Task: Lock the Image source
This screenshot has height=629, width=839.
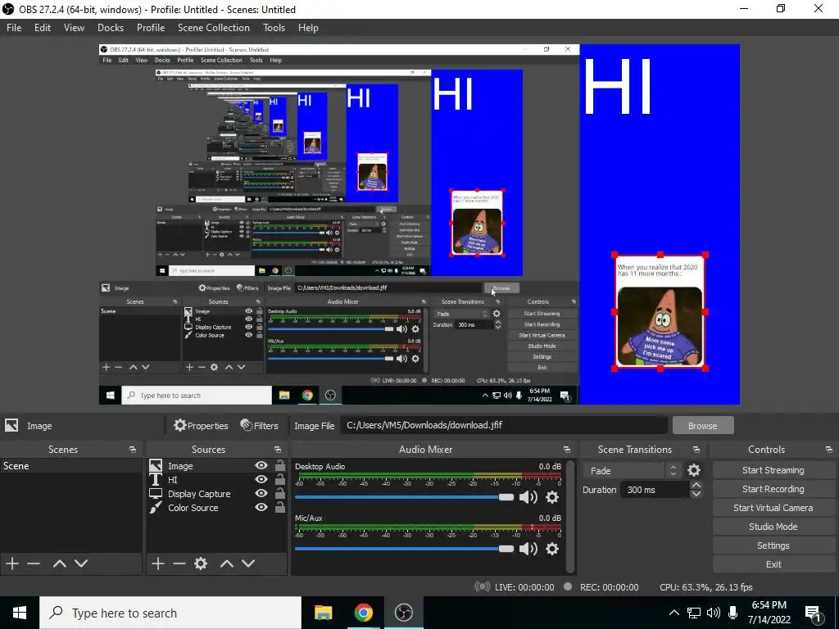Action: [x=279, y=466]
